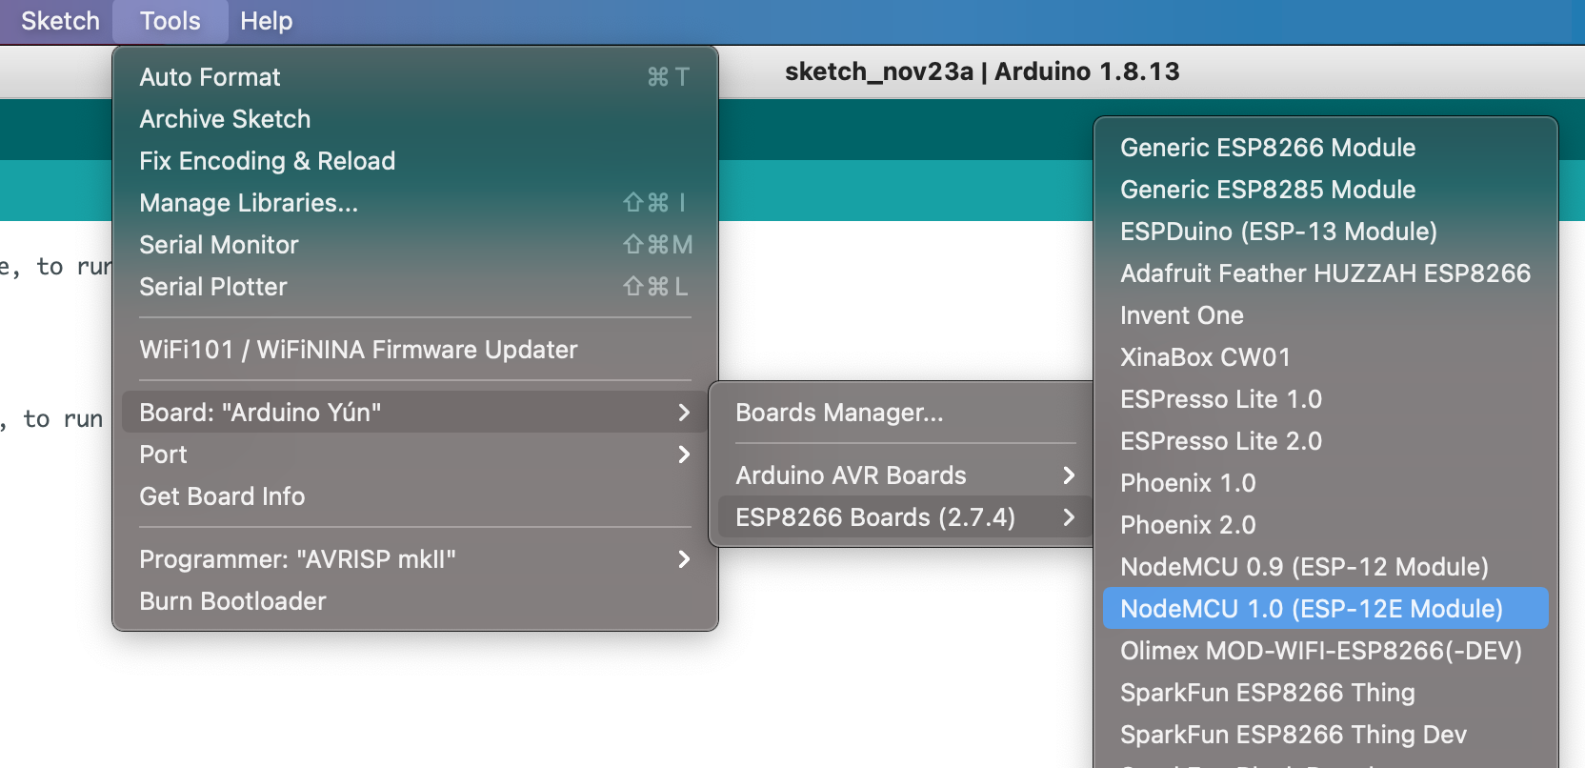The width and height of the screenshot is (1585, 768).
Task: Select NodeMCU 0.9 (ESP-12 Module)
Action: coord(1304,567)
